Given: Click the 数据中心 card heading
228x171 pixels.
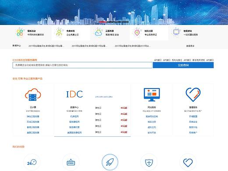Looking at the screenshot, I should tap(75, 107).
